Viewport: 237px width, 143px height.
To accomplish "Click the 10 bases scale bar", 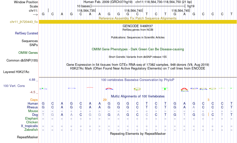I will (x=138, y=6).
